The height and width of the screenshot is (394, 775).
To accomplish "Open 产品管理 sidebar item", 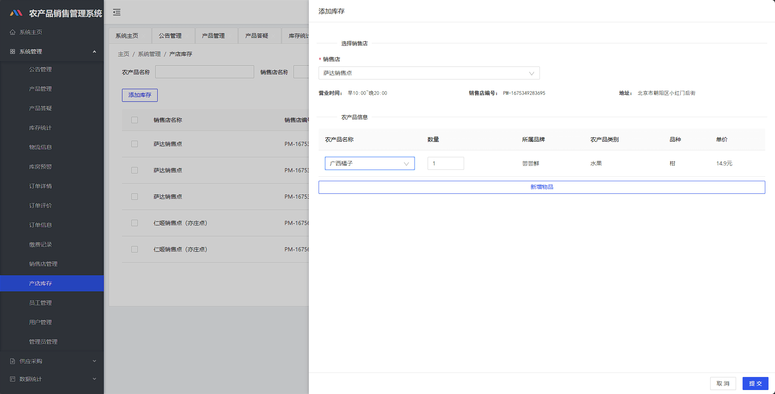I will (52, 89).
